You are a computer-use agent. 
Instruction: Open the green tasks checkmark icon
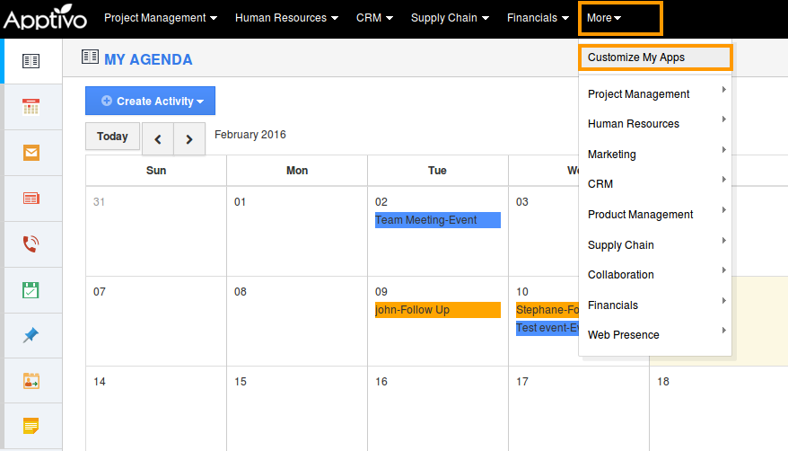(31, 290)
